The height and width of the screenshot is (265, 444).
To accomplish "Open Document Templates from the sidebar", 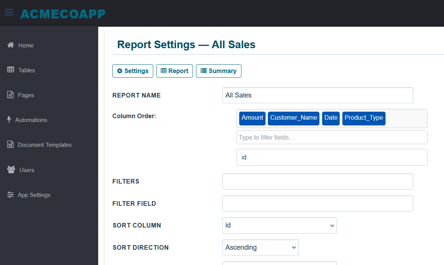I will 10,145.
